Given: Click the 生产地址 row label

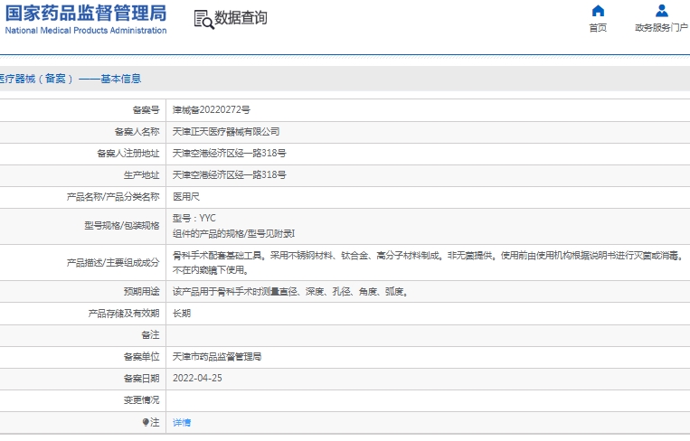Looking at the screenshot, I should pyautogui.click(x=142, y=175).
